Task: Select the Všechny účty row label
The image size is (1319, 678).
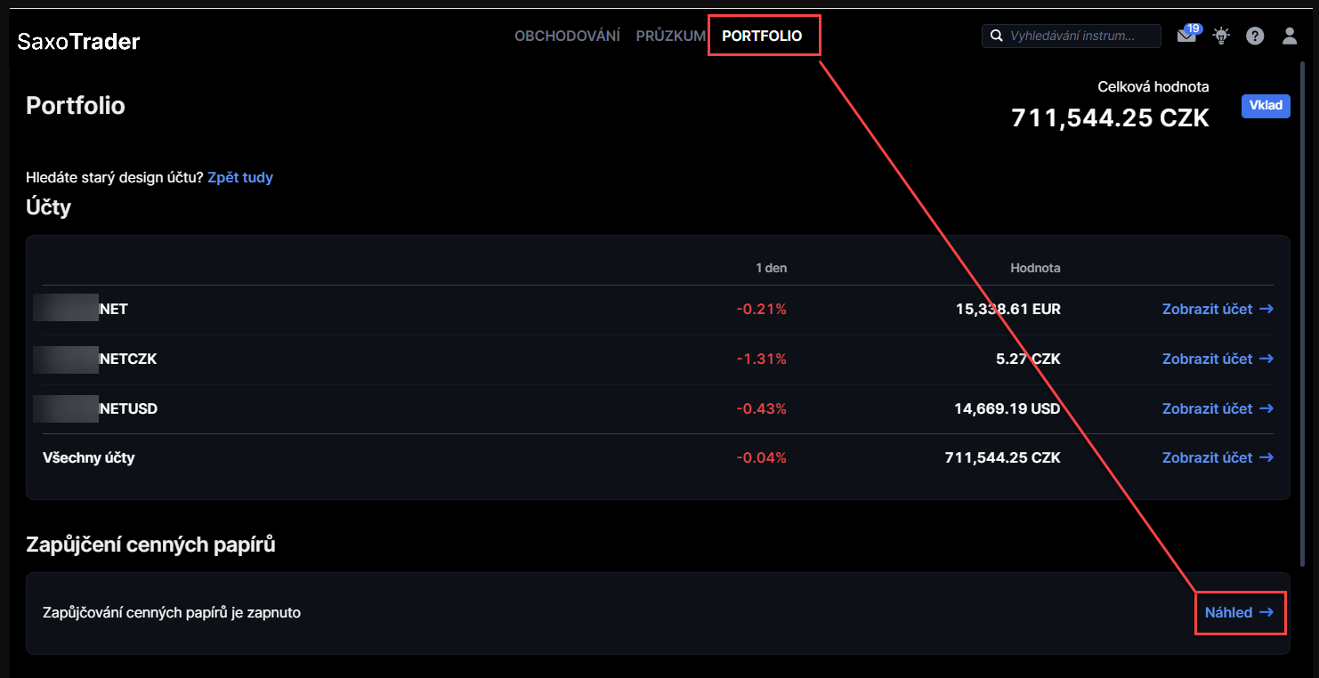Action: pos(89,457)
